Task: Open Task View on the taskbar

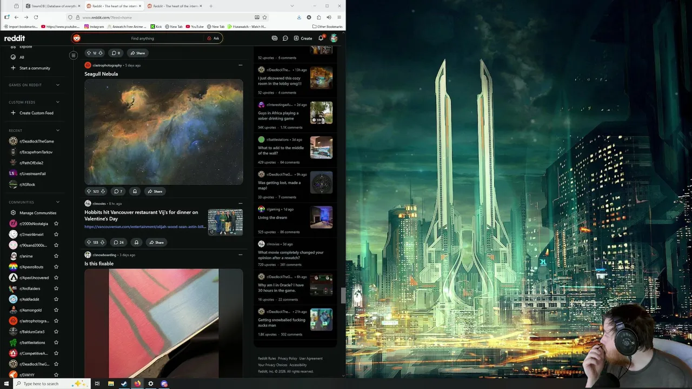Action: pyautogui.click(x=97, y=384)
